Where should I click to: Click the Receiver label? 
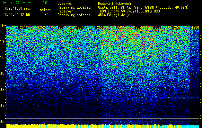(x=65, y=11)
